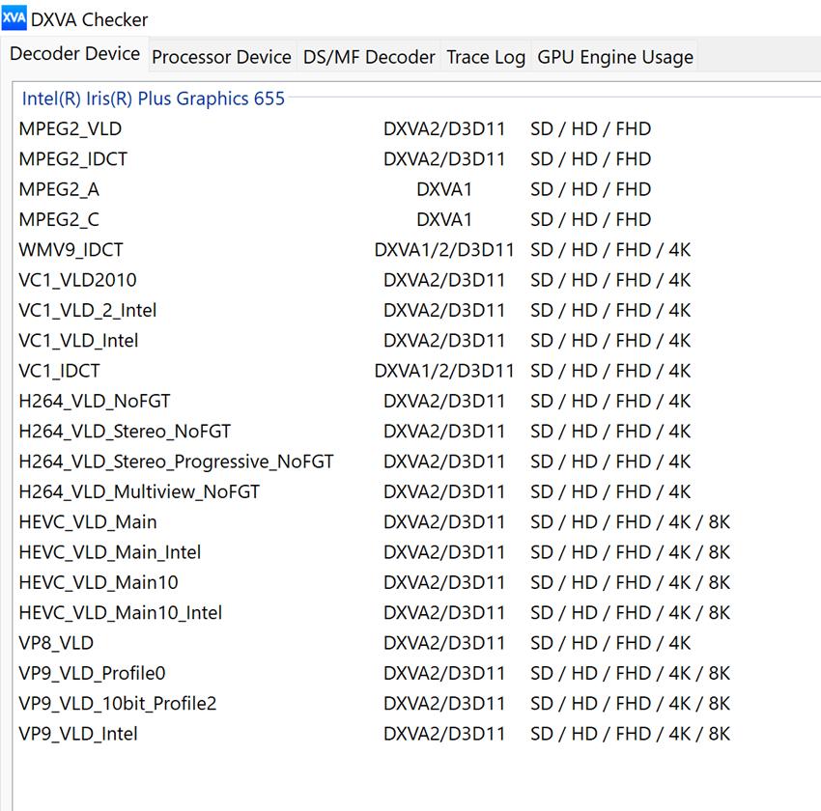This screenshot has height=811, width=821.
Task: Click the DXVA Checker app icon
Action: pos(14,18)
